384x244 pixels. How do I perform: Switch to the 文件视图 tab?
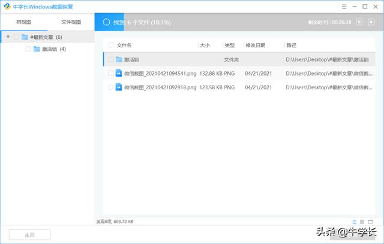[71, 22]
